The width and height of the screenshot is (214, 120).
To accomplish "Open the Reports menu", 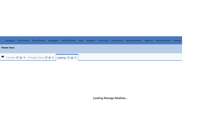I will click(x=149, y=40).
